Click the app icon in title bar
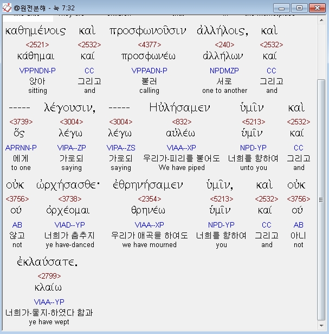This screenshot has width=329, height=334. [x=7, y=8]
